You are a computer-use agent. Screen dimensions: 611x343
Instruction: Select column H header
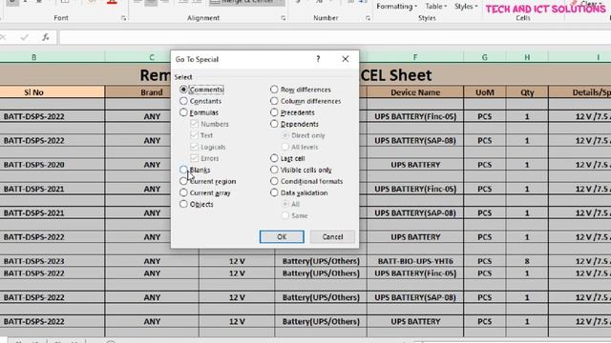click(x=527, y=57)
